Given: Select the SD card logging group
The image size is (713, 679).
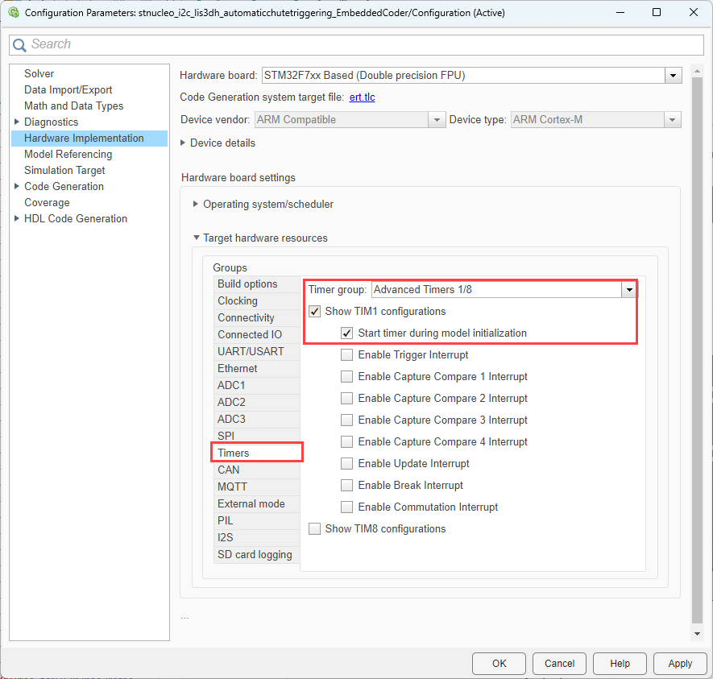Looking at the screenshot, I should tap(254, 554).
